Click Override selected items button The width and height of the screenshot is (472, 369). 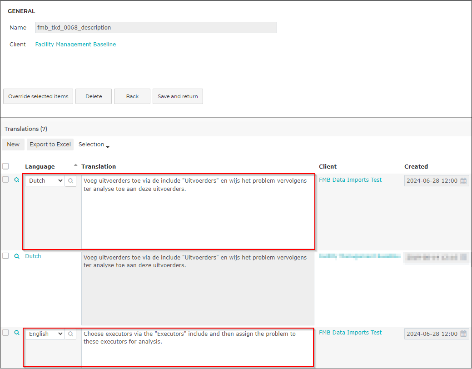click(38, 96)
